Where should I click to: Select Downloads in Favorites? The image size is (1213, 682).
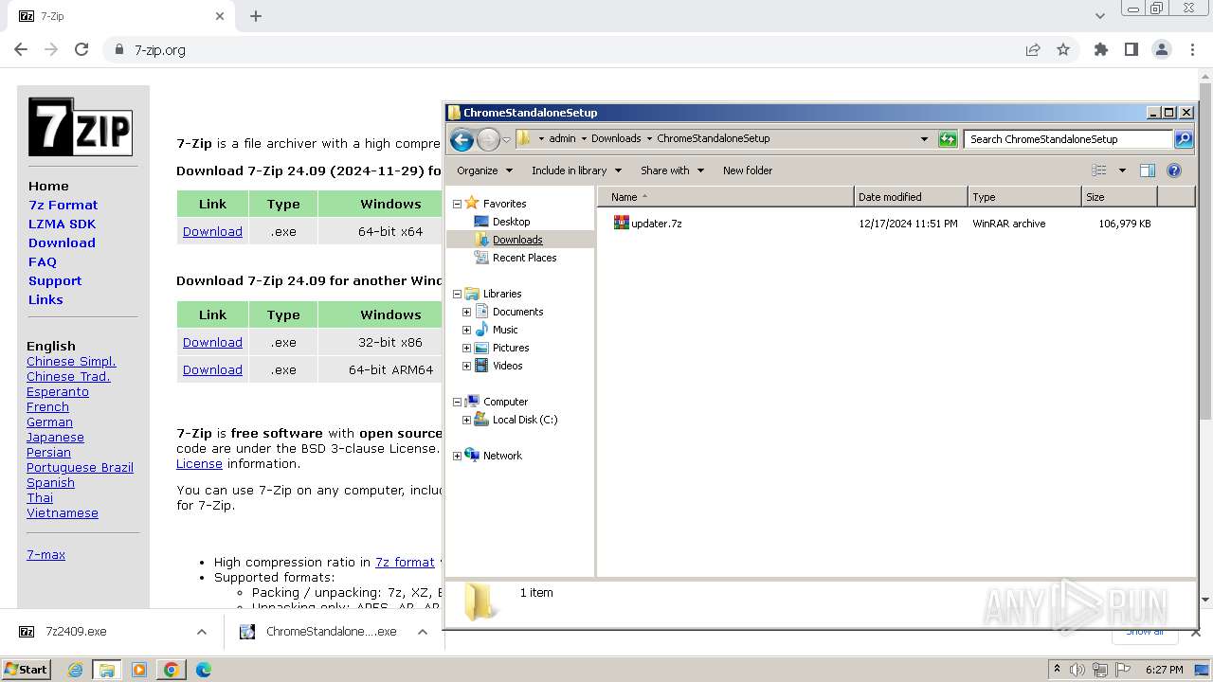(x=517, y=240)
